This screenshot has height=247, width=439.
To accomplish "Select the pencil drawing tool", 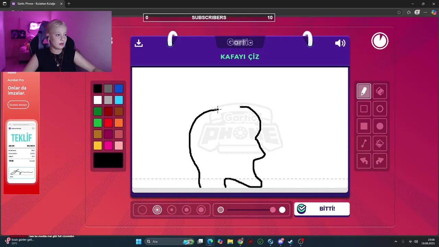I will pyautogui.click(x=364, y=91).
